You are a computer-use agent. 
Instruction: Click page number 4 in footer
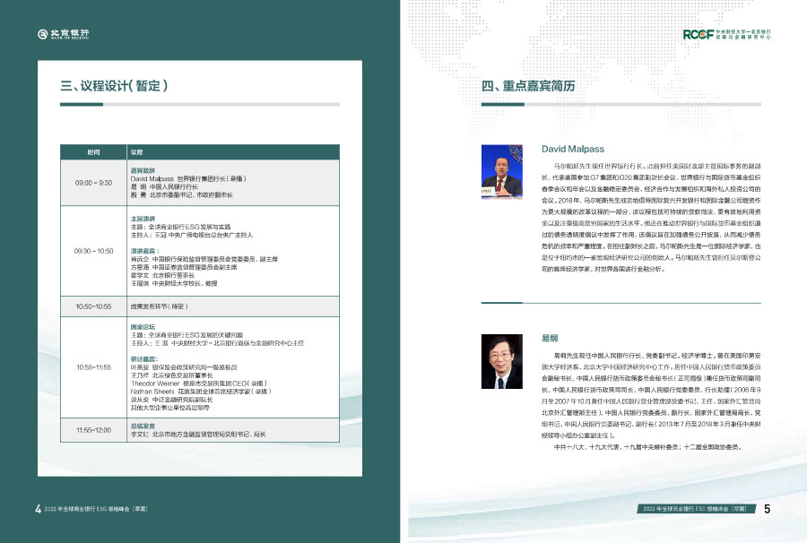coord(38,509)
